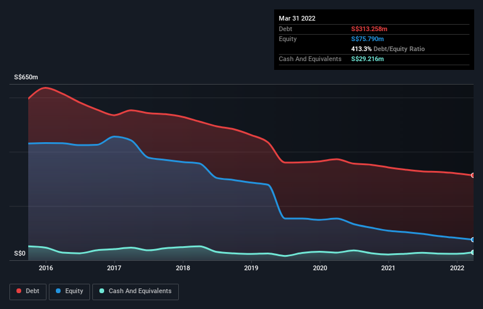Click the 2018 x-axis label
This screenshot has height=309, width=483.
(x=183, y=268)
